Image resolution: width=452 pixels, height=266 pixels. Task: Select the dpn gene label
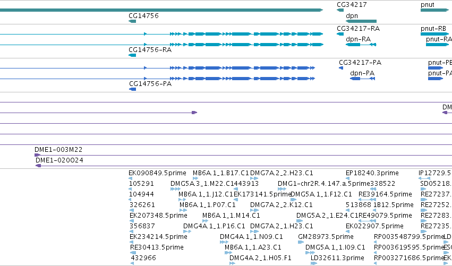coord(352,15)
